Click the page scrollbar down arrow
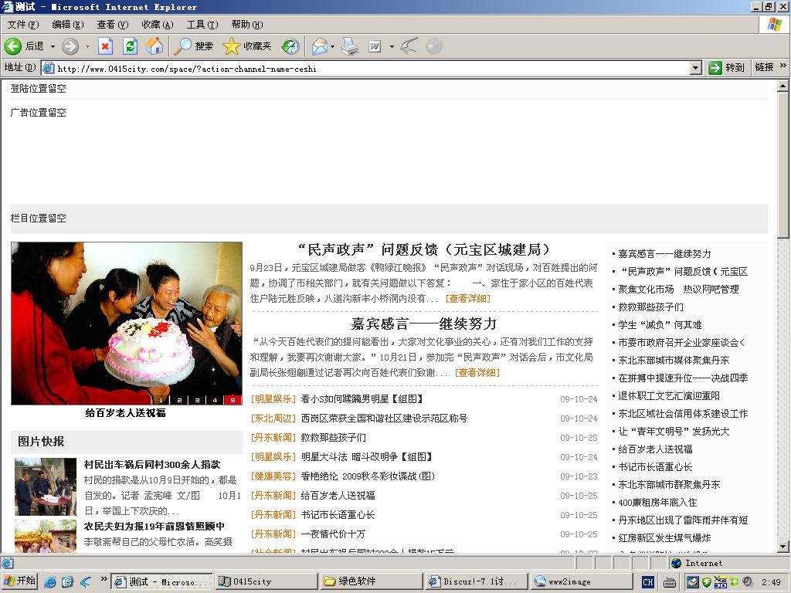The width and height of the screenshot is (791, 593). click(x=783, y=546)
